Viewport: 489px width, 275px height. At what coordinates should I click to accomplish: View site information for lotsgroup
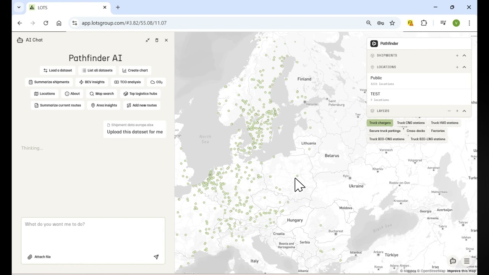(x=74, y=23)
